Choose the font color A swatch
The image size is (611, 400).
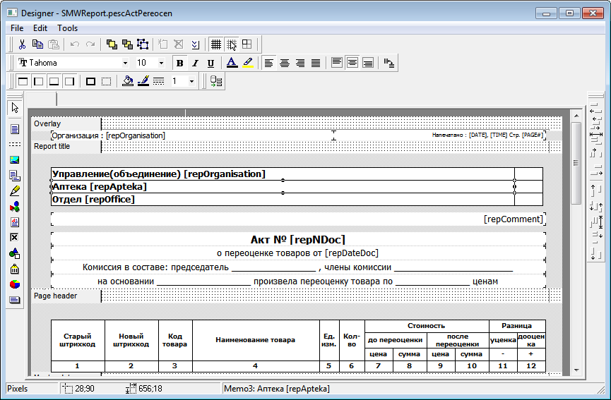click(x=232, y=63)
